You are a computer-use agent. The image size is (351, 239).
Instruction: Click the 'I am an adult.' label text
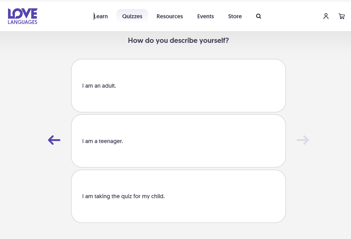click(x=99, y=86)
